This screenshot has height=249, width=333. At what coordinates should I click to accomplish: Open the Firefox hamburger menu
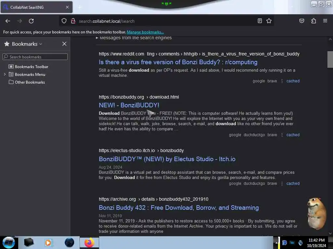[325, 21]
